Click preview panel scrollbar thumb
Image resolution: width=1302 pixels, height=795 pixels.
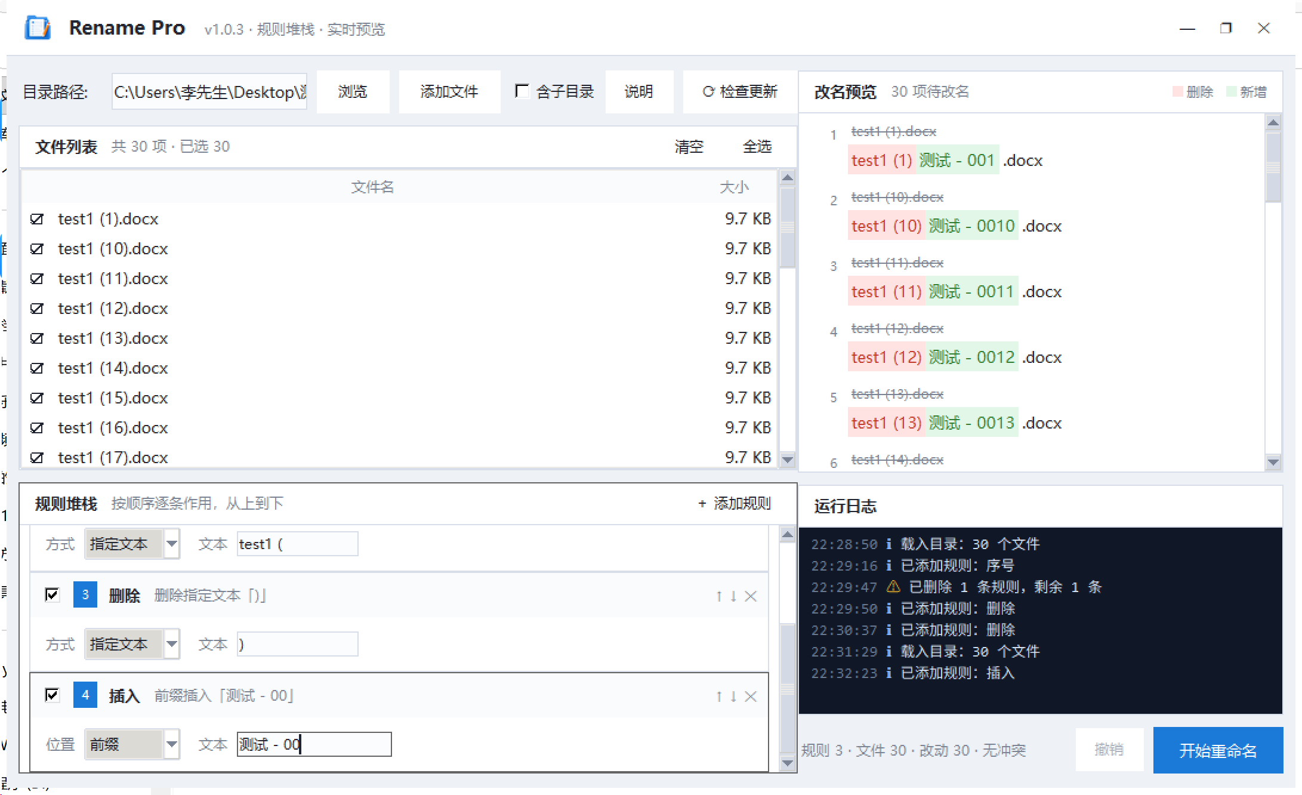(1273, 167)
